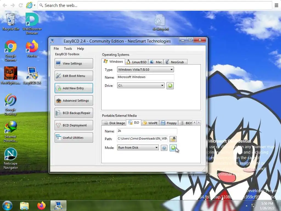Switch to the BIOS tab
Screen dimensions: 281x211
point(185,123)
